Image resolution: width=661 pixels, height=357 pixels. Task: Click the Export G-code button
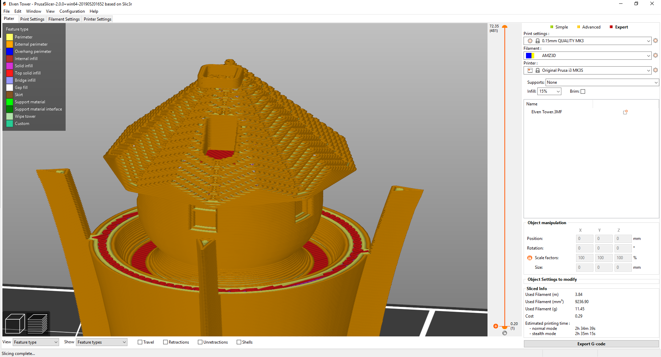591,344
